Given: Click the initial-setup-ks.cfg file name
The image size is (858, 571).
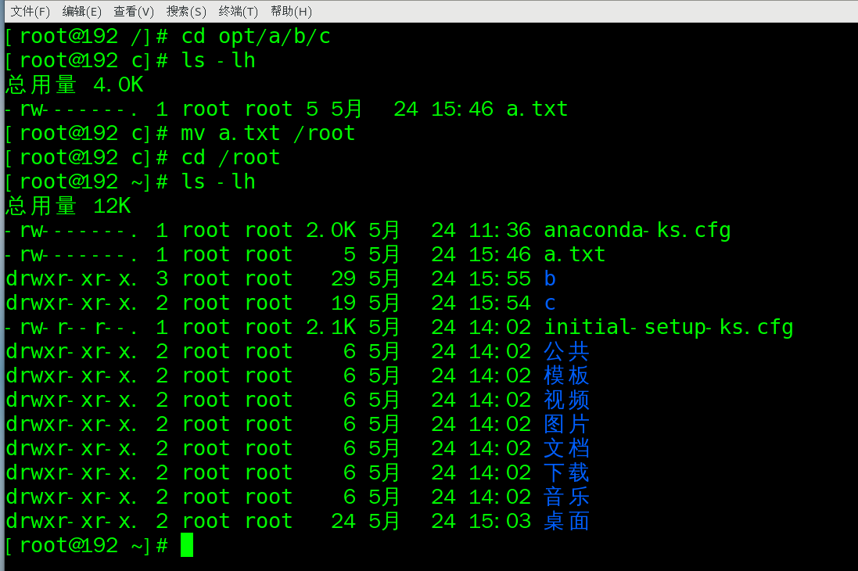Looking at the screenshot, I should coord(668,327).
